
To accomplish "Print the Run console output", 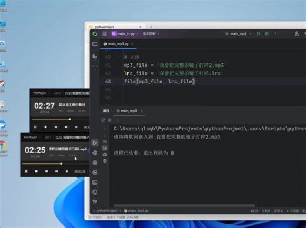I will tap(105, 155).
